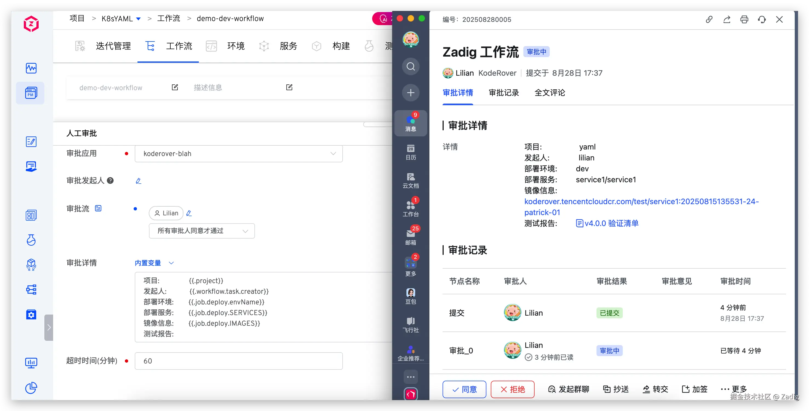Click the edit pencil beside 审批发起人
Image resolution: width=809 pixels, height=411 pixels.
click(138, 181)
